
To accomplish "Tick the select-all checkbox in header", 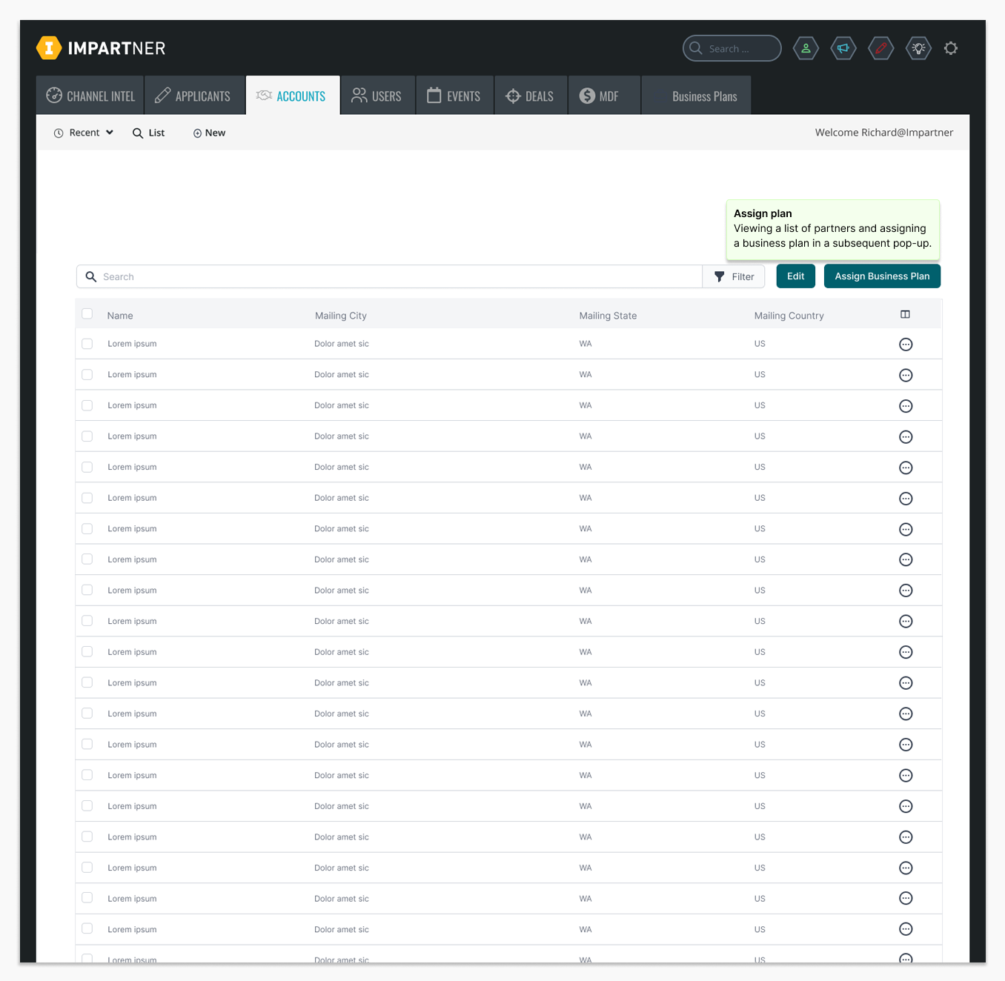I will click(87, 314).
